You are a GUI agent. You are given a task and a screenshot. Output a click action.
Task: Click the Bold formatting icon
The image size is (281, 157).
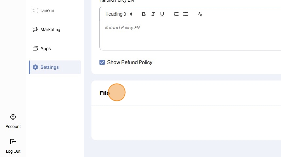[x=144, y=14]
